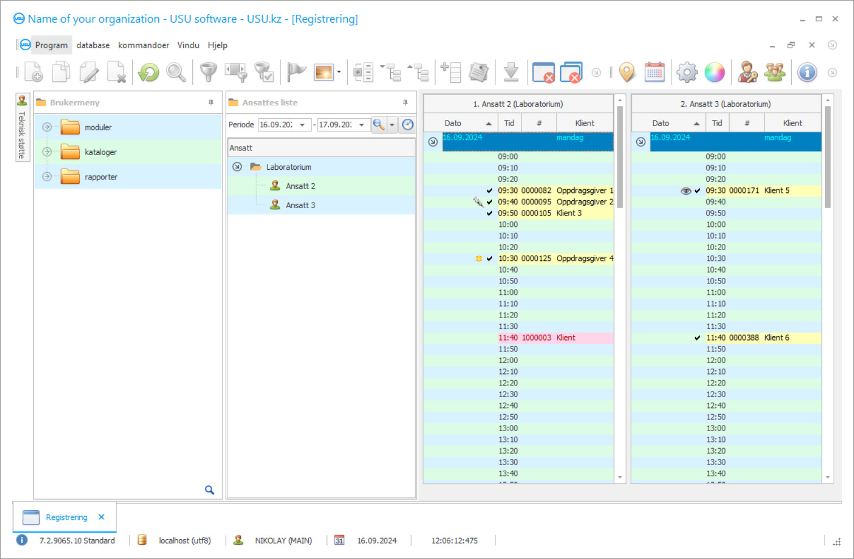
Task: Click the download arrow toolbar icon
Action: (511, 72)
